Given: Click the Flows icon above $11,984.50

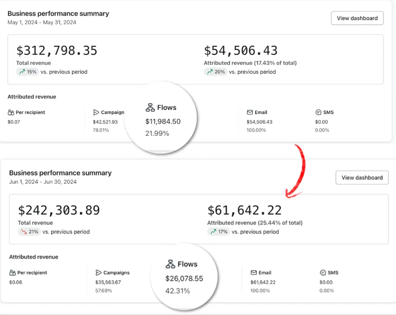Looking at the screenshot, I should coord(150,107).
